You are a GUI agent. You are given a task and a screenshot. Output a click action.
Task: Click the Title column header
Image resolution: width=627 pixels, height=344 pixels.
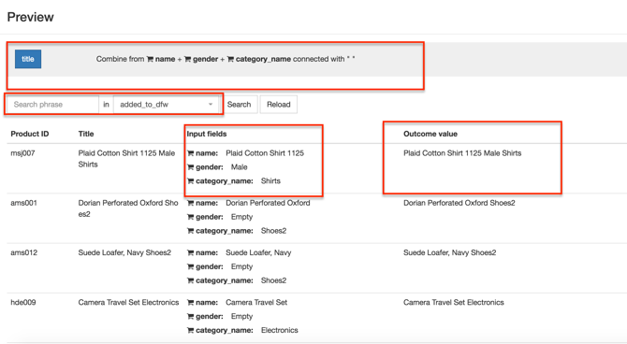tap(86, 134)
